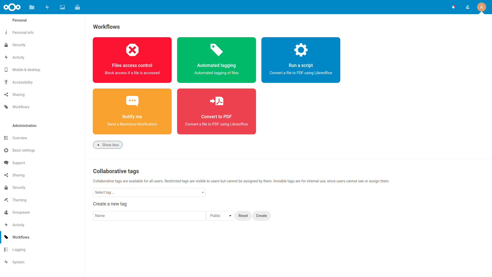Image resolution: width=492 pixels, height=277 pixels.
Task: Open the notifications bell icon
Action: pos(454,7)
